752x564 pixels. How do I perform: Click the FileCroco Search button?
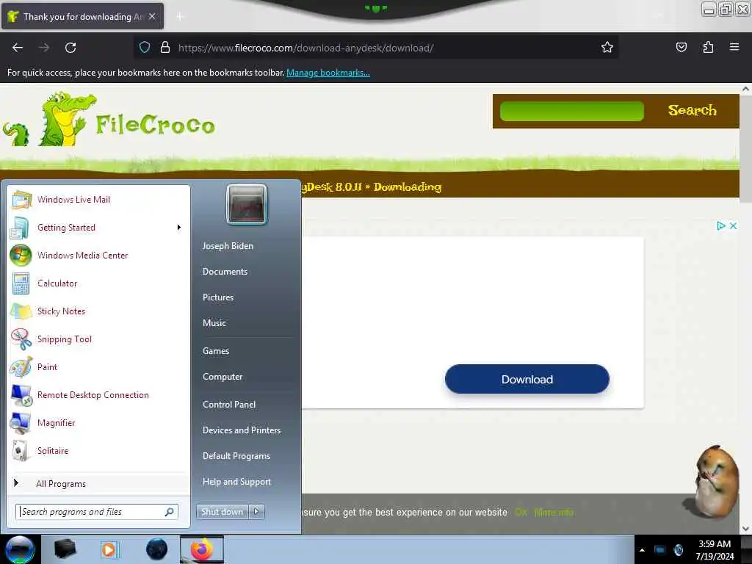(x=692, y=110)
